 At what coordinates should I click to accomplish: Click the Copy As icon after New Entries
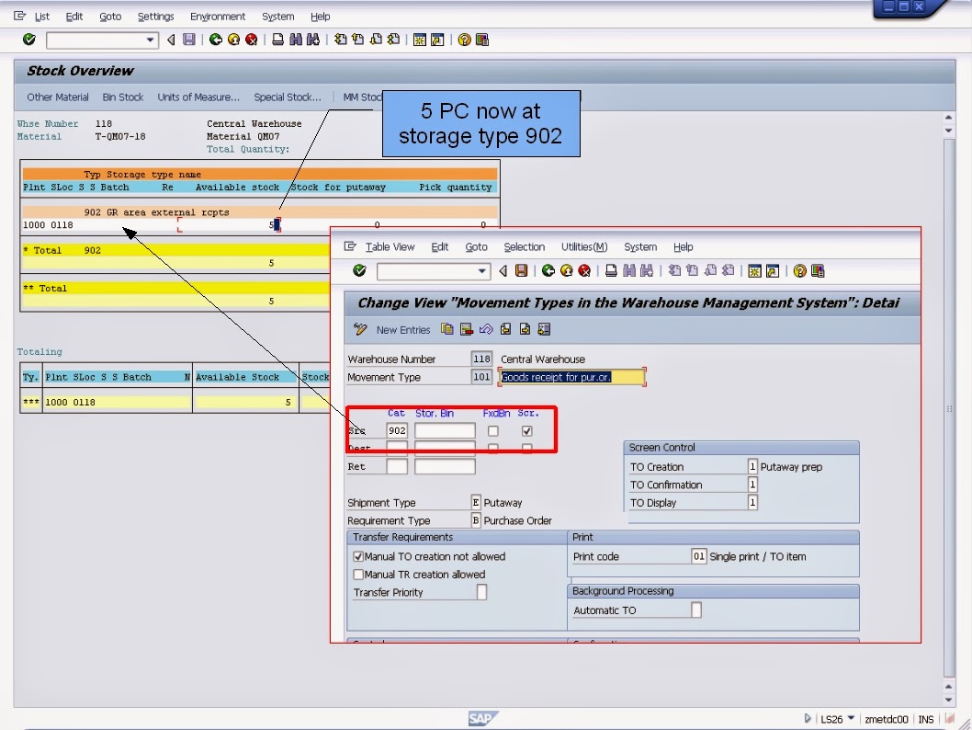click(x=446, y=329)
